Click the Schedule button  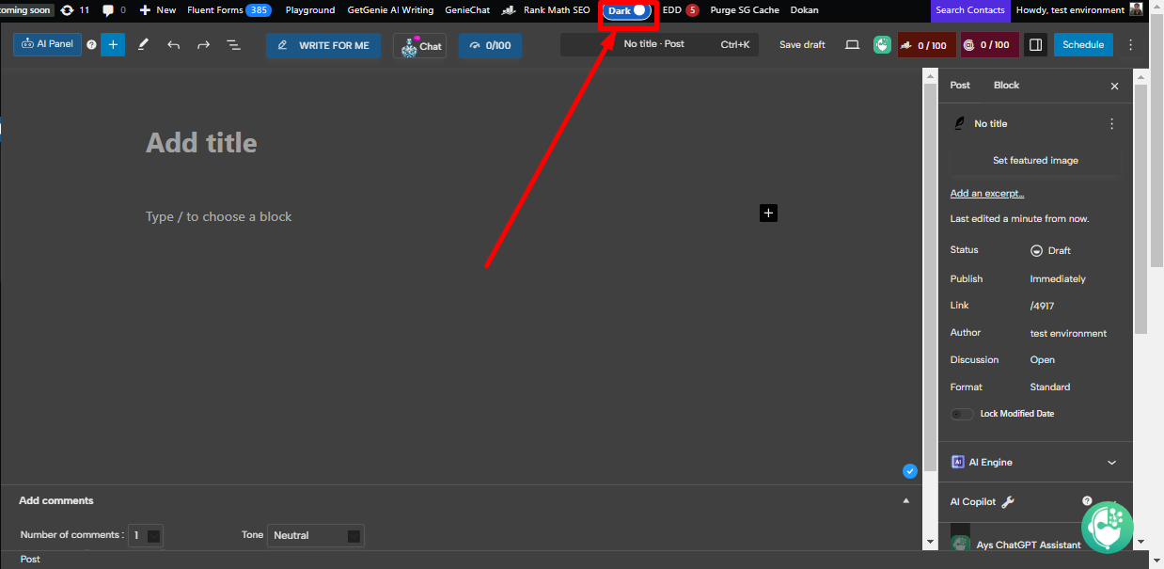(1083, 44)
